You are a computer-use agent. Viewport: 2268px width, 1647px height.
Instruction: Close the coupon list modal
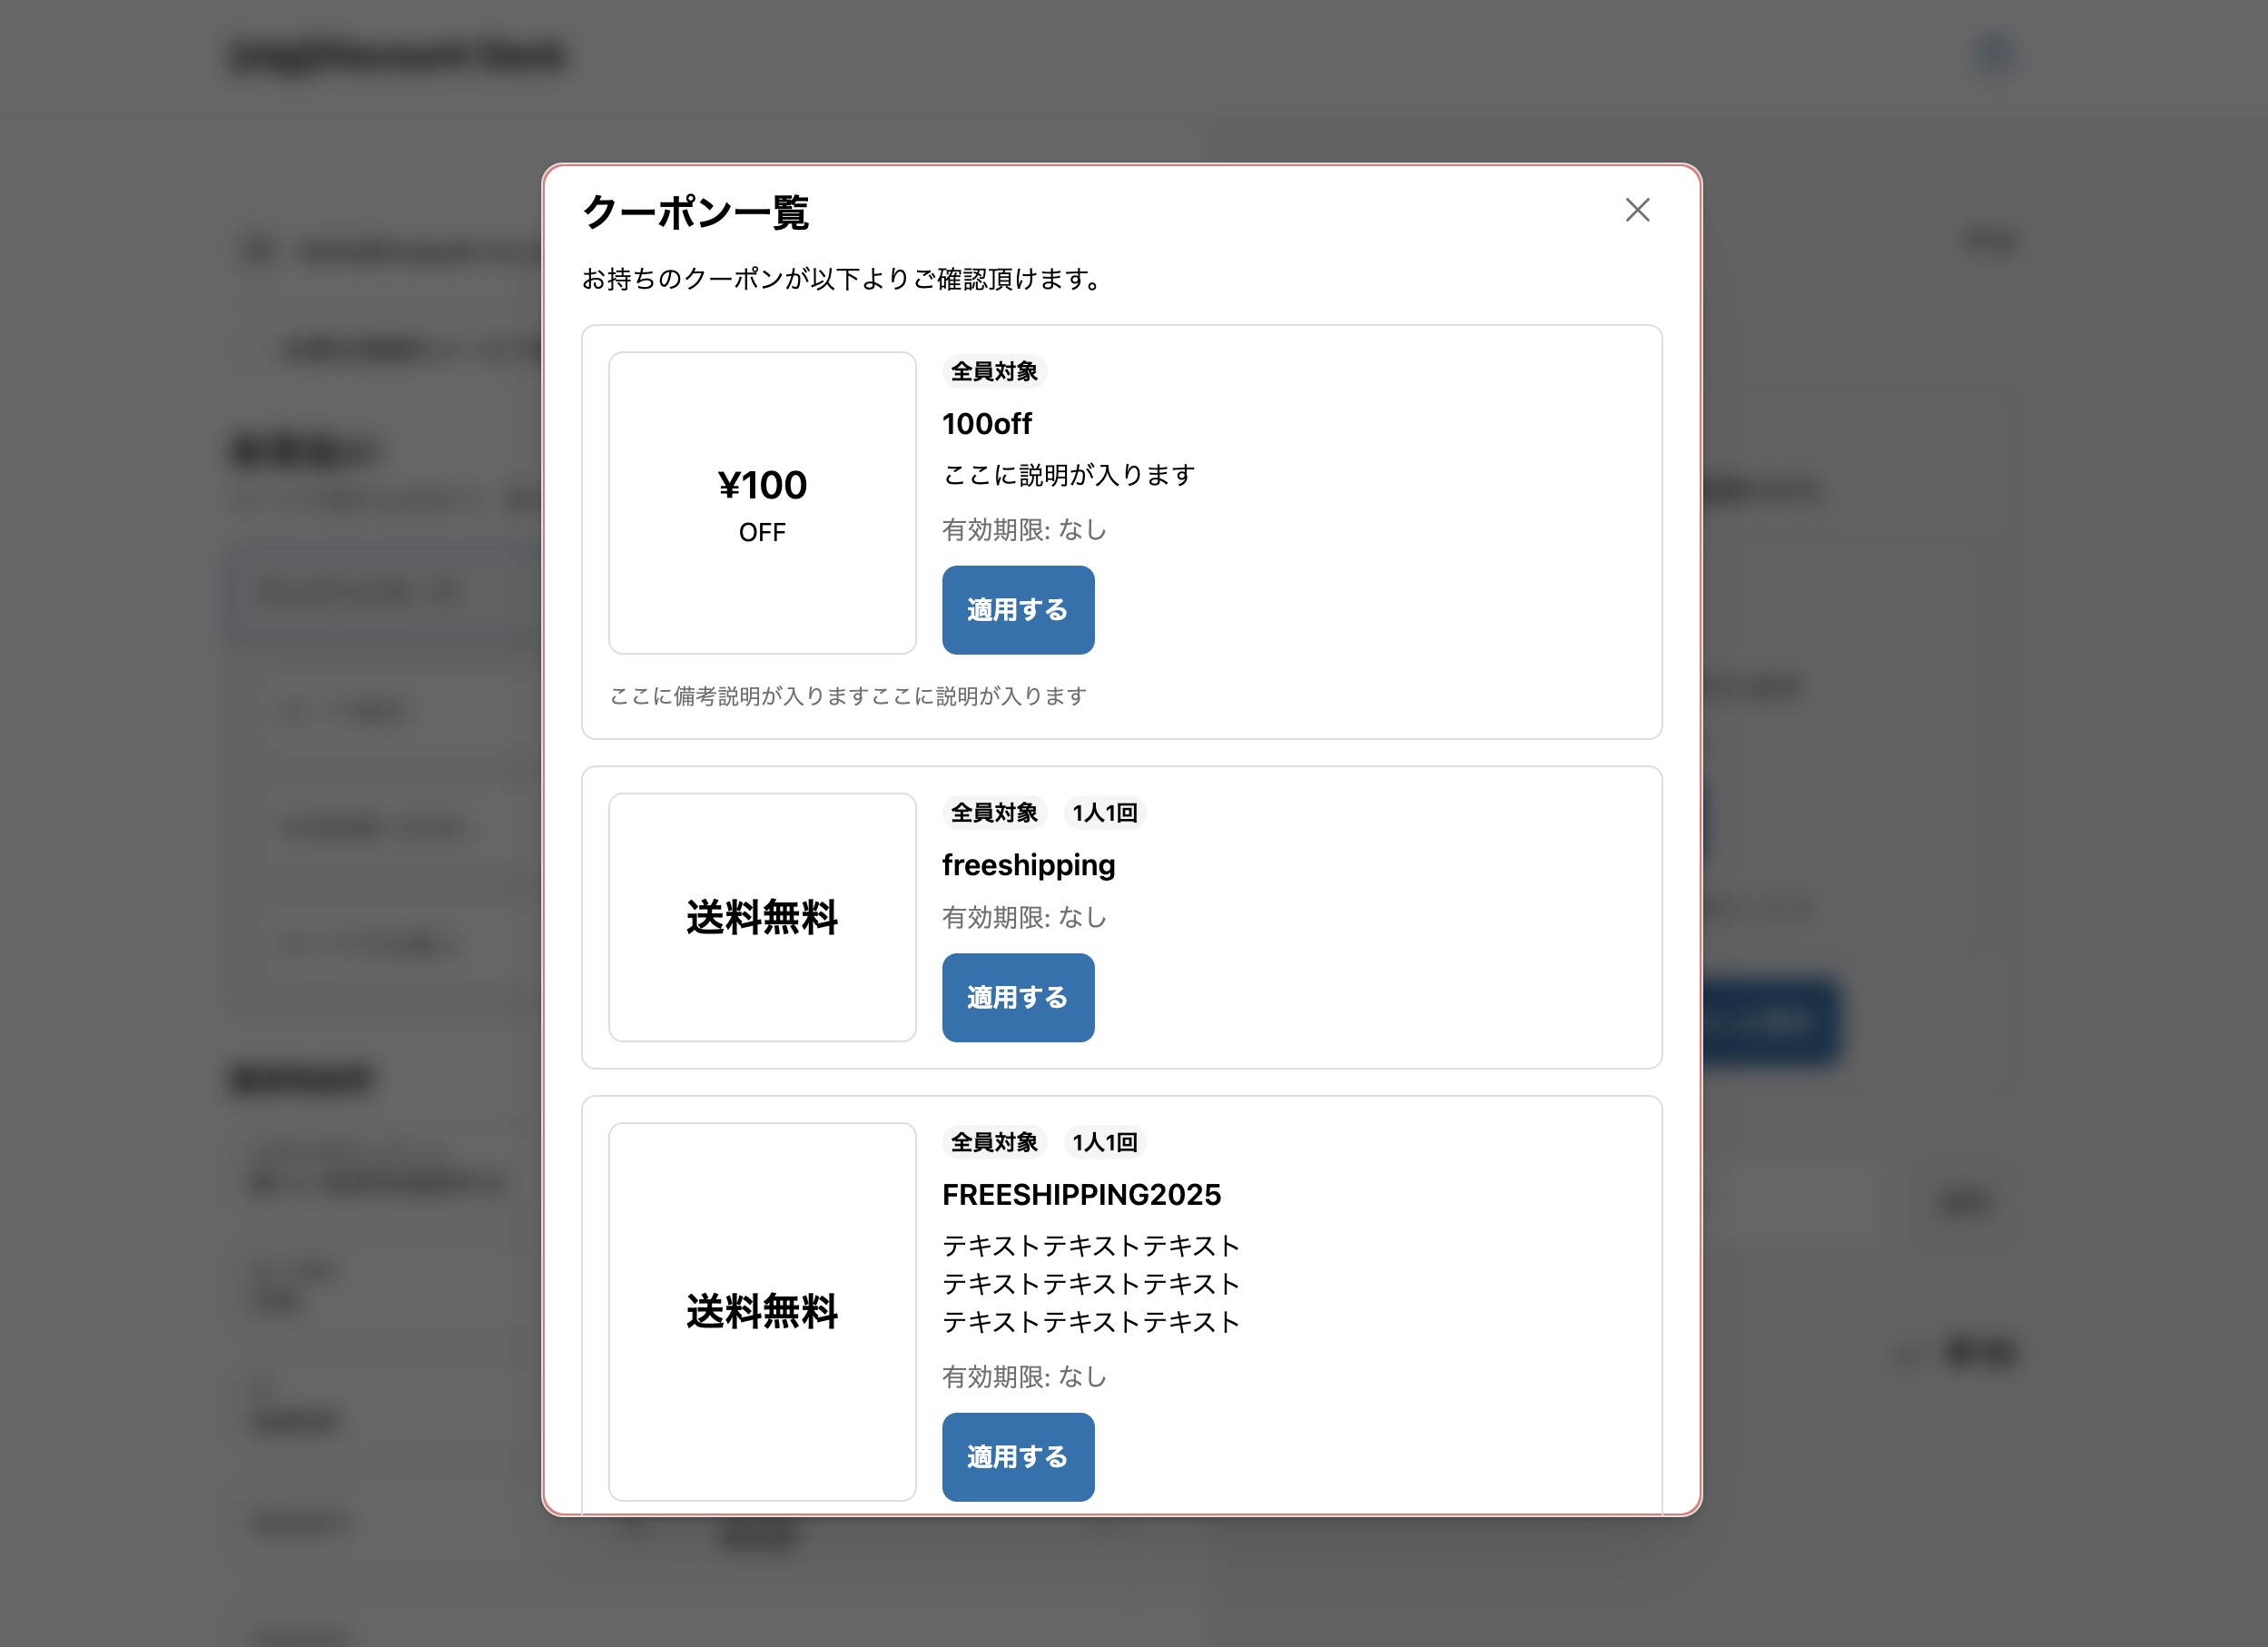pos(1637,210)
